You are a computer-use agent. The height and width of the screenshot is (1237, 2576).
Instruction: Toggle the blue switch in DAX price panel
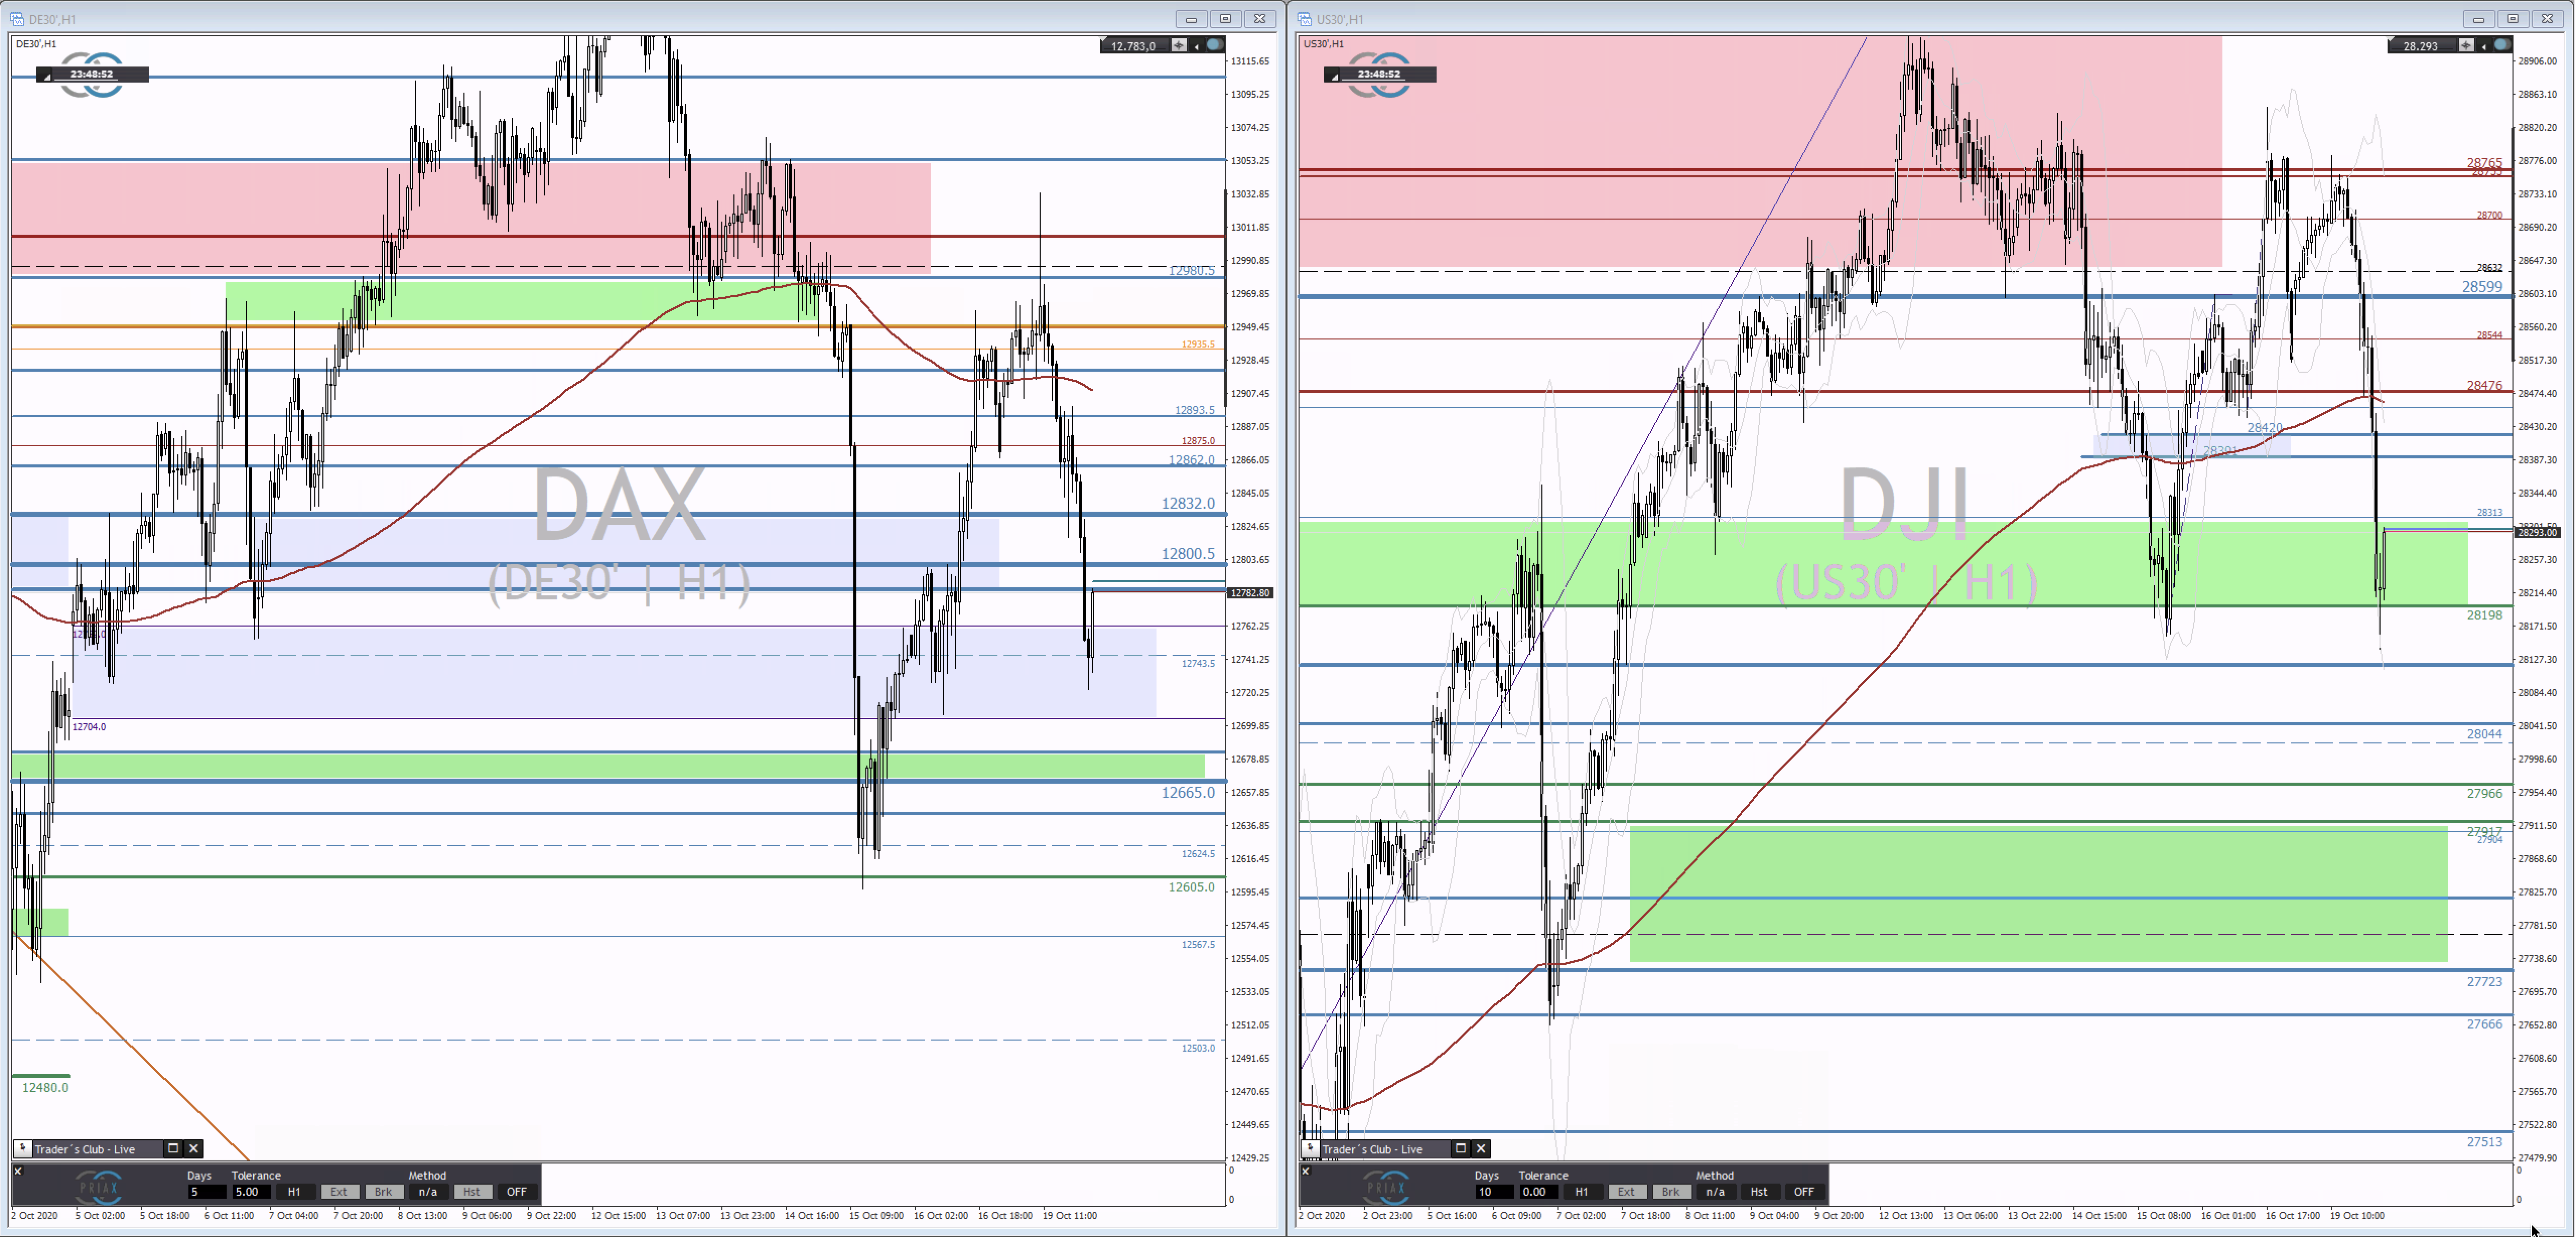(1214, 45)
